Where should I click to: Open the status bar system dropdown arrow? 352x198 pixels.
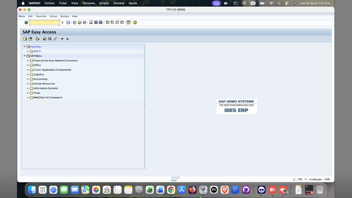[306, 179]
